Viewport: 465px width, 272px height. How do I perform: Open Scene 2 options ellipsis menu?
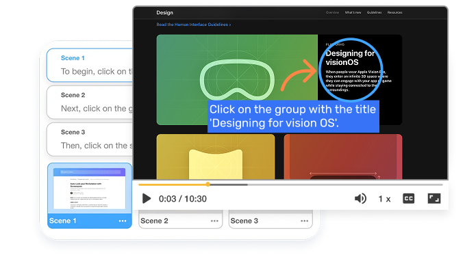point(214,221)
